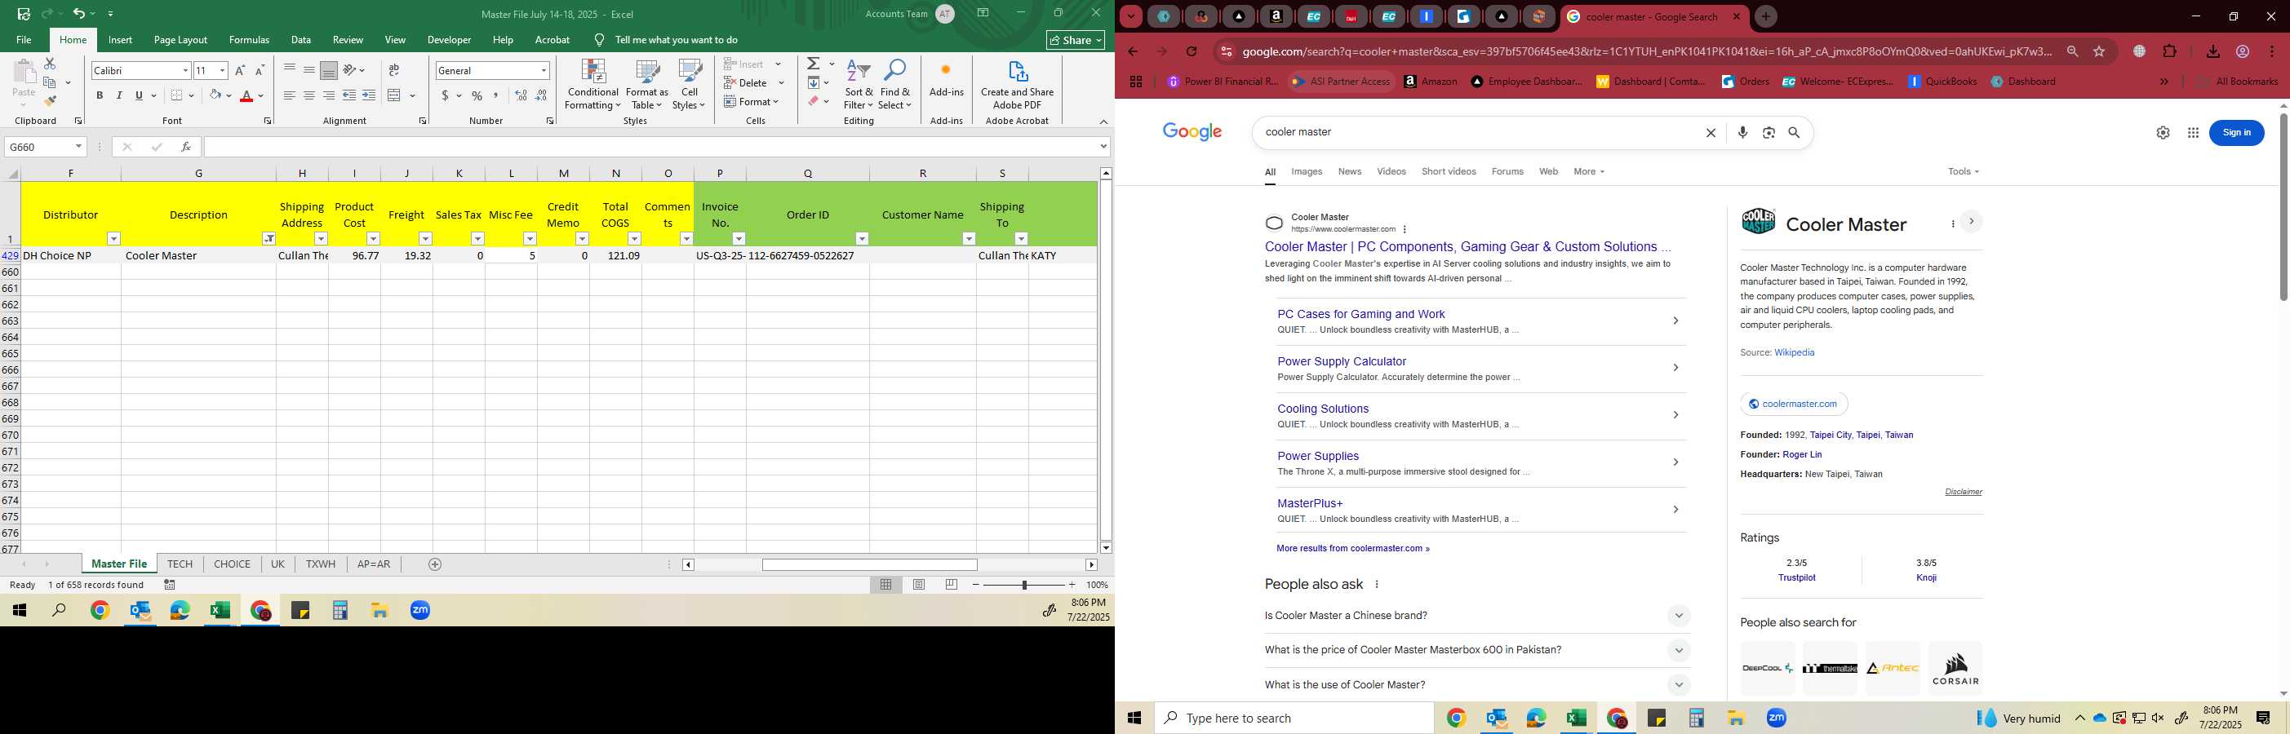Click the Share button in Excel
The image size is (2290, 734).
click(x=1076, y=40)
